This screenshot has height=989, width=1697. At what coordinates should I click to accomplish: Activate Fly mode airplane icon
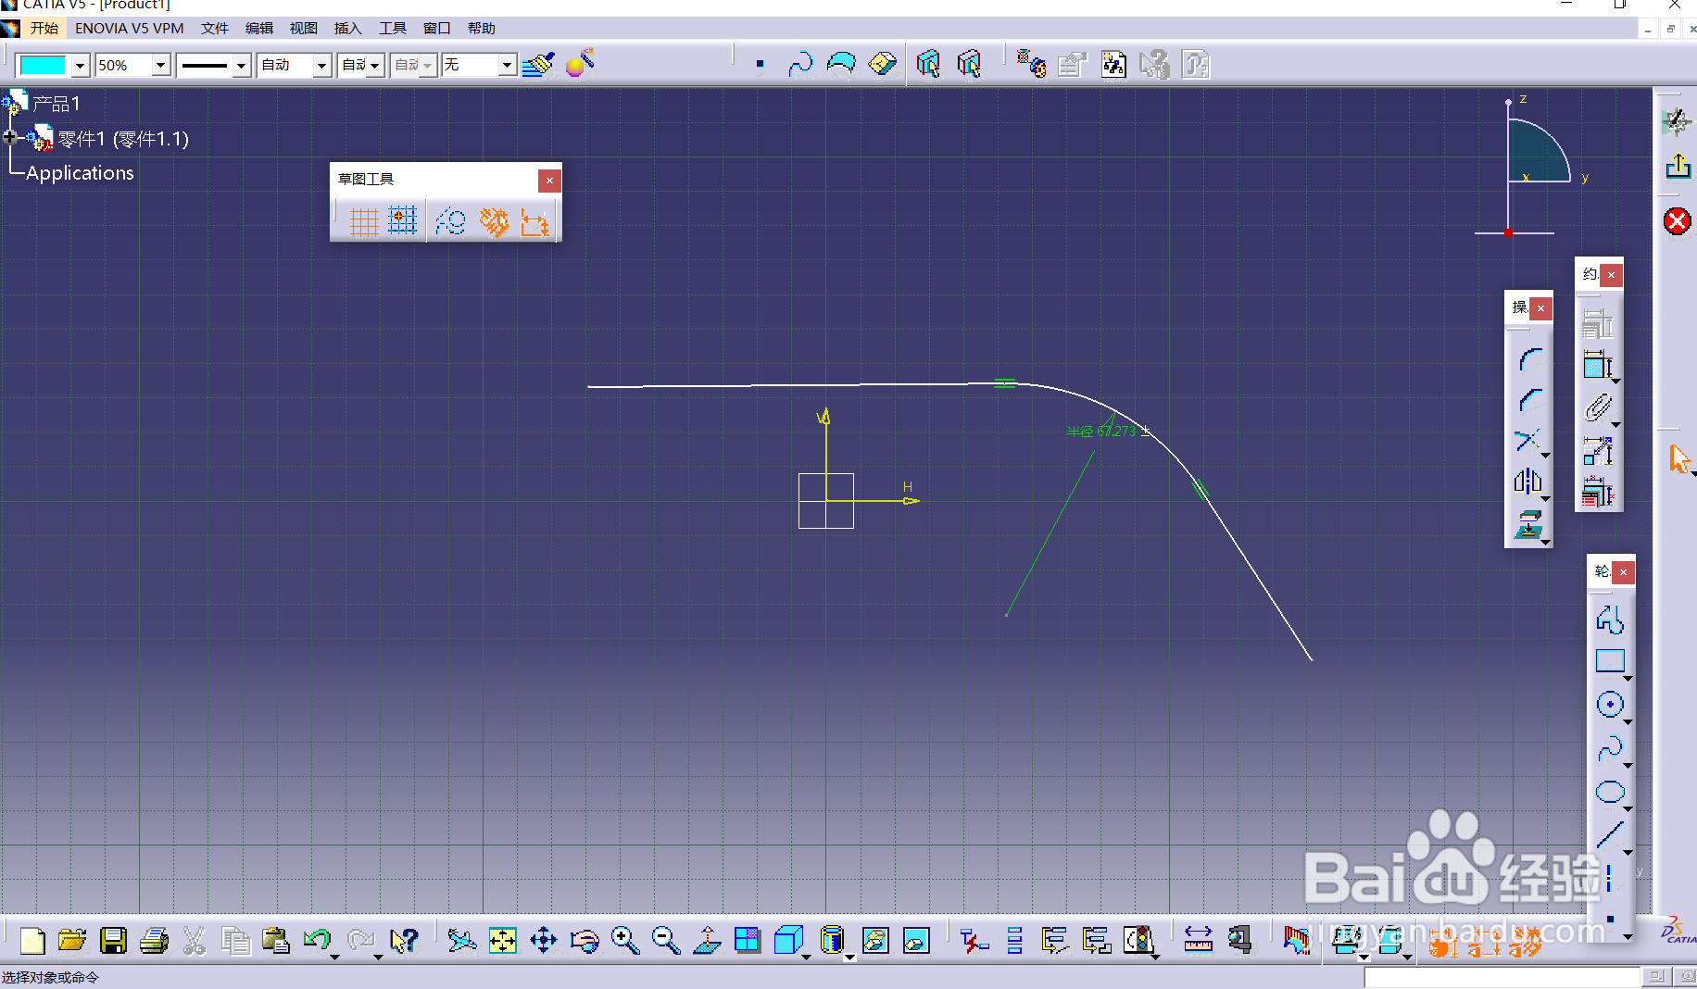pyautogui.click(x=461, y=941)
